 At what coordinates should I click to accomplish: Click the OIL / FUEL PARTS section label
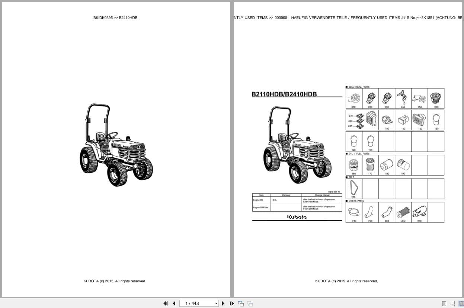pyautogui.click(x=359, y=154)
